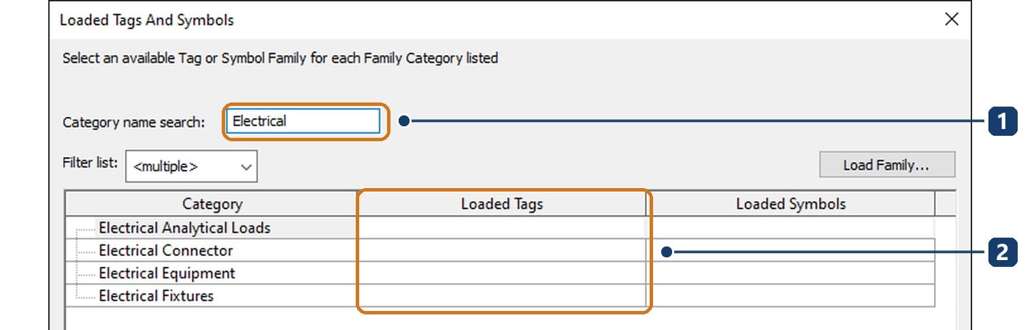This screenshot has height=330, width=1034.
Task: Open Loaded Tags cell for Electrical Equipment
Action: [x=502, y=273]
